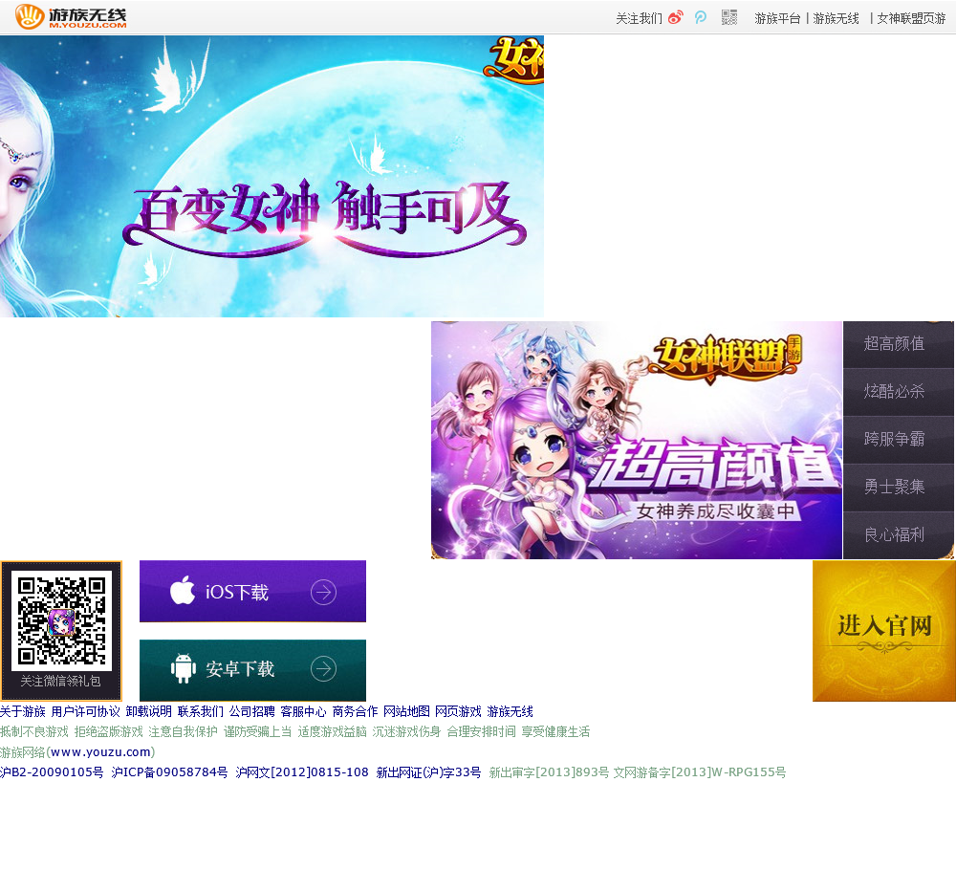Click 抵制不良游戏 advisory text
956x869 pixels.
click(x=34, y=731)
